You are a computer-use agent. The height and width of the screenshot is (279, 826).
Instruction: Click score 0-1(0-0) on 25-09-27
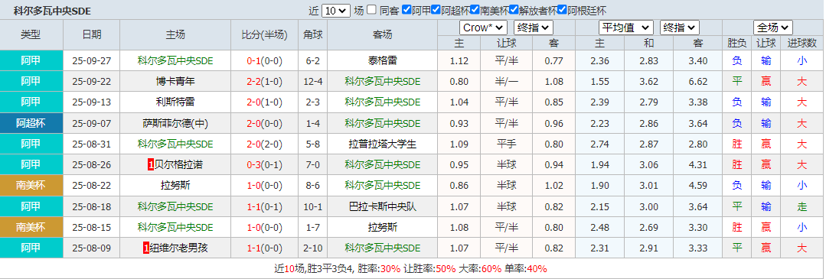click(x=264, y=61)
